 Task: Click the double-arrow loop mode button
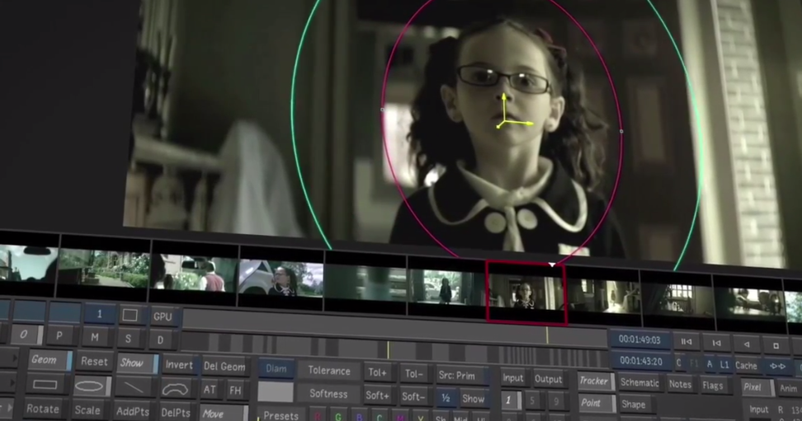pos(777,367)
